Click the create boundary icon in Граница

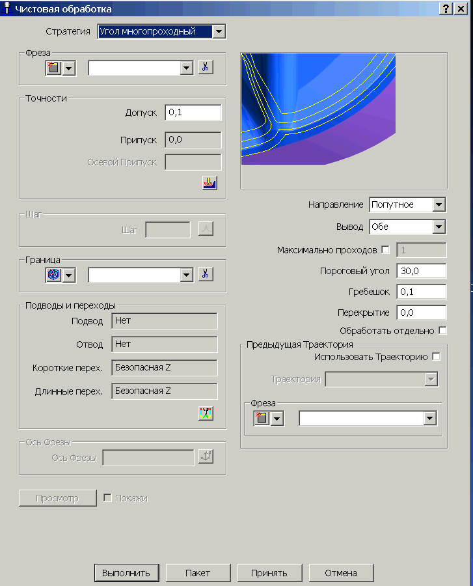point(54,275)
